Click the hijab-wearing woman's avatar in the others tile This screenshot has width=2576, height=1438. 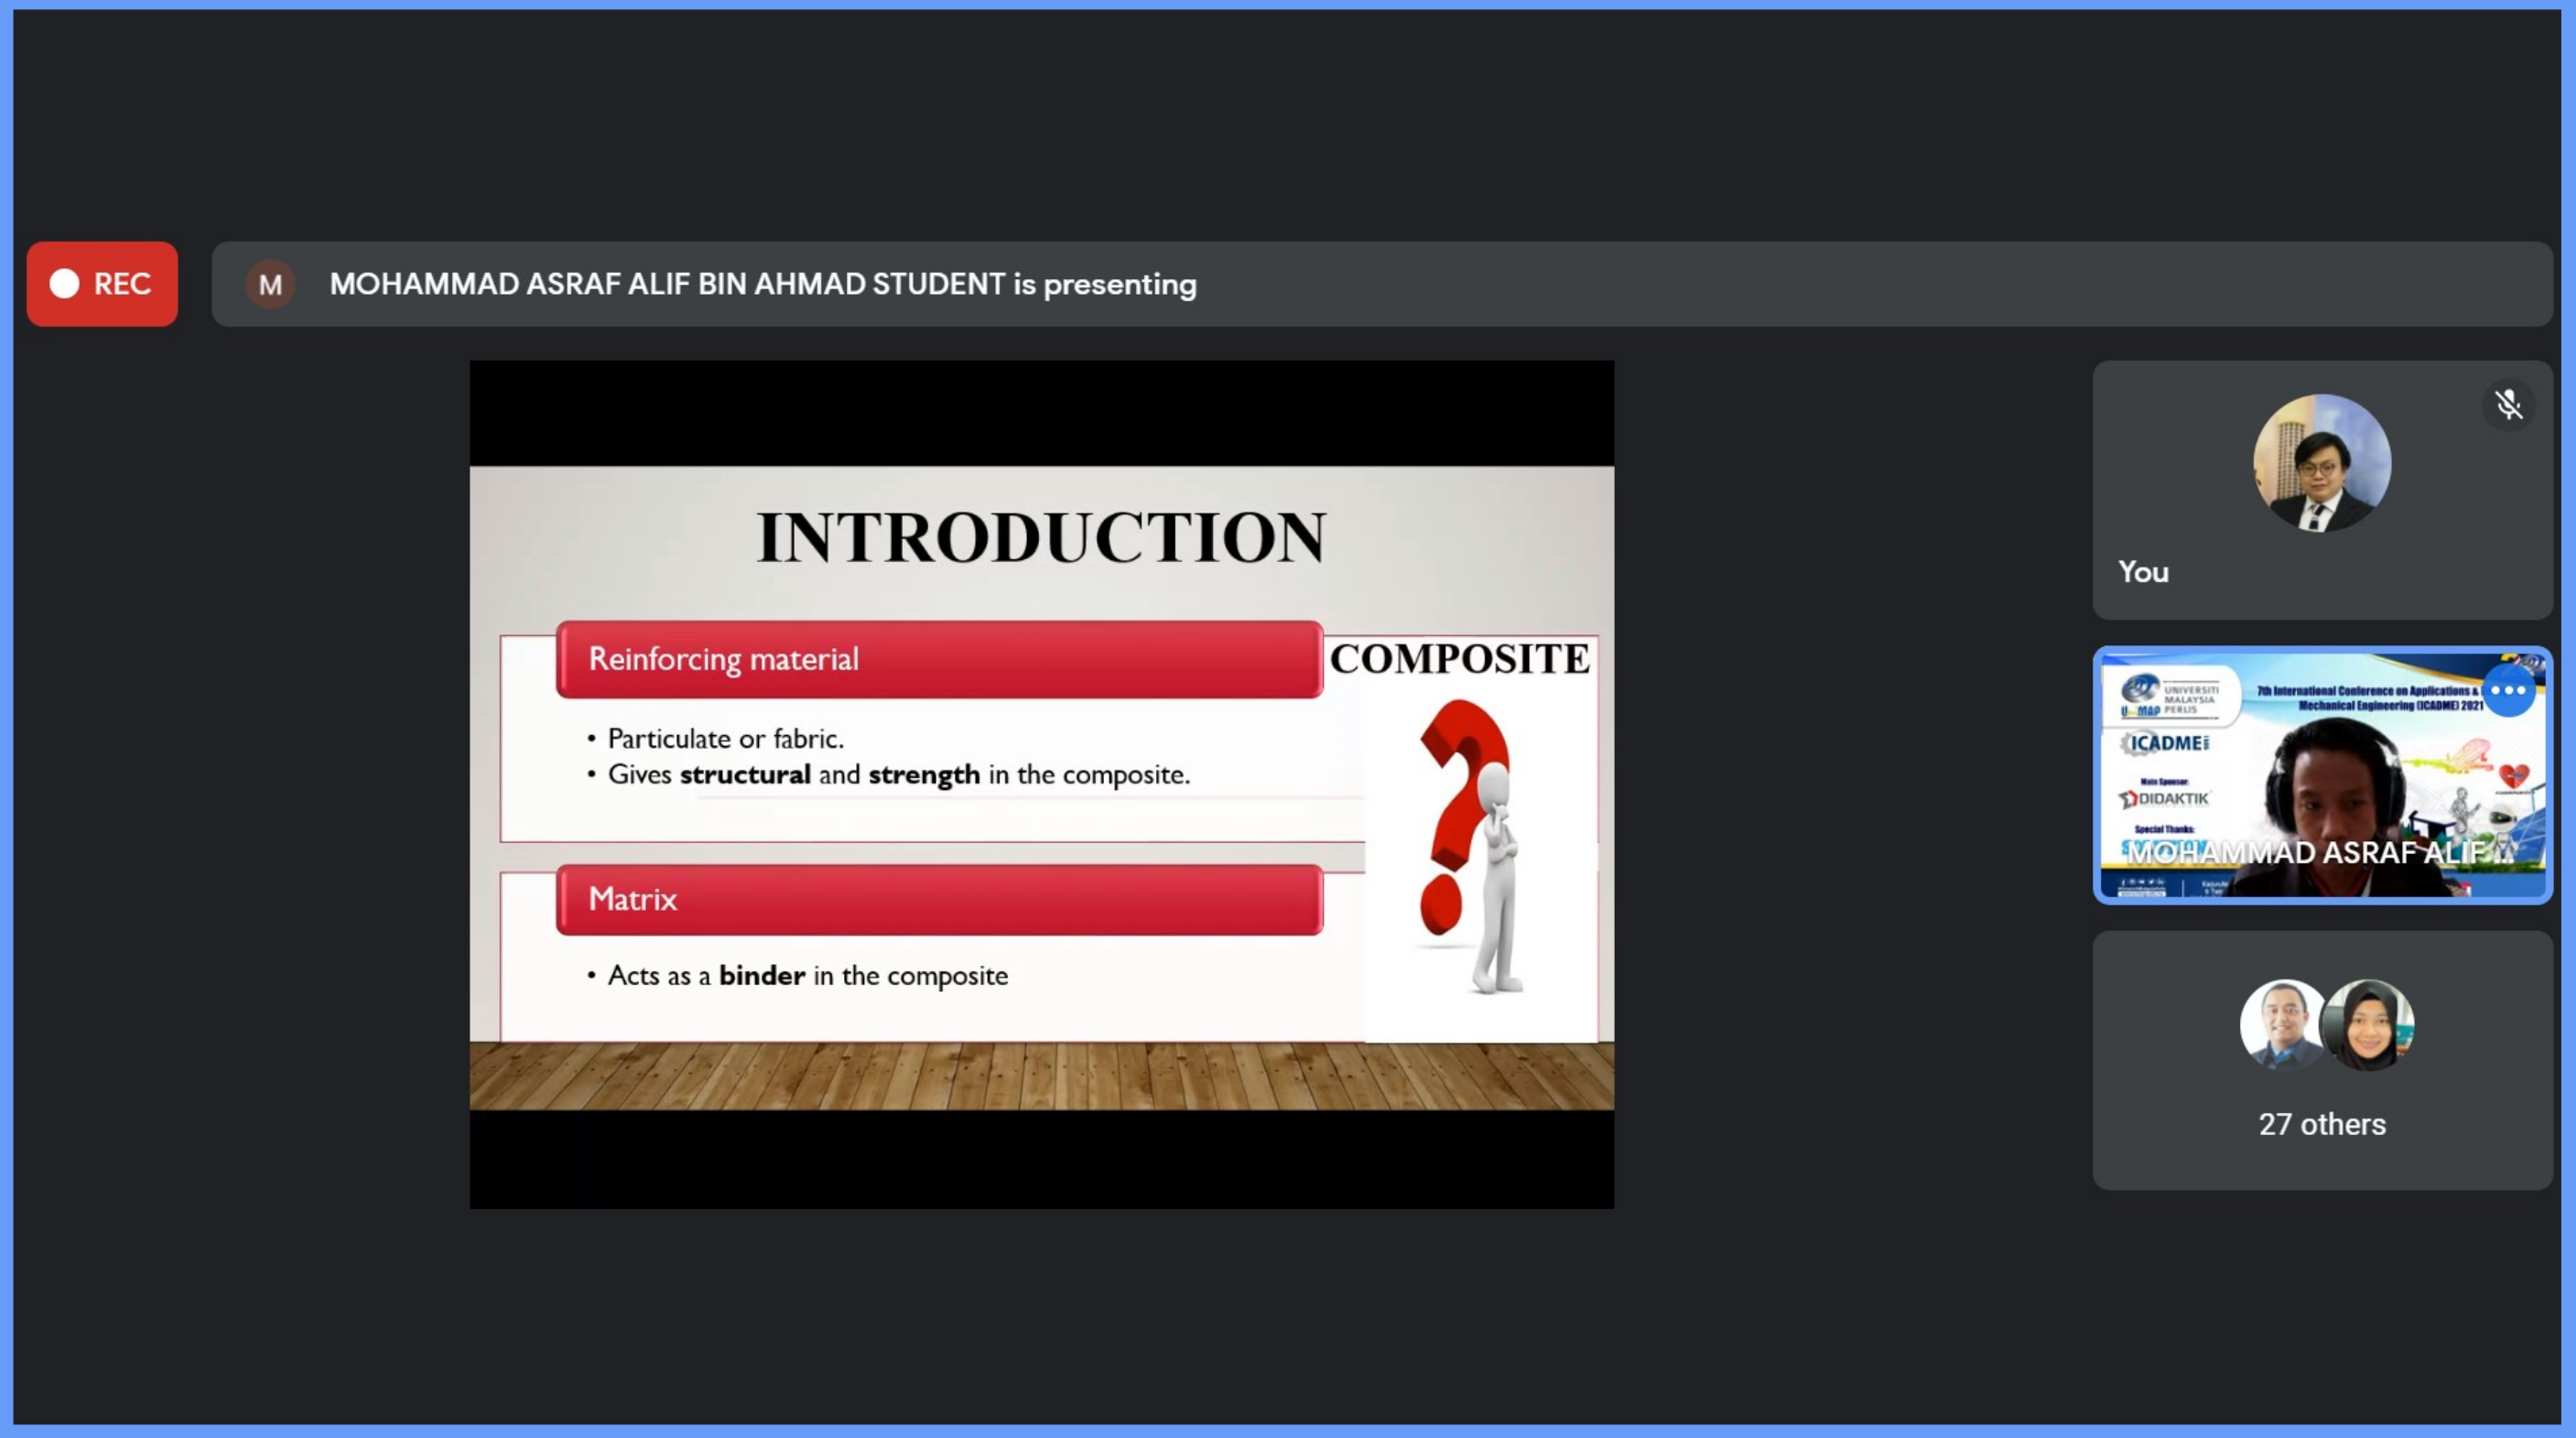tap(2369, 1024)
